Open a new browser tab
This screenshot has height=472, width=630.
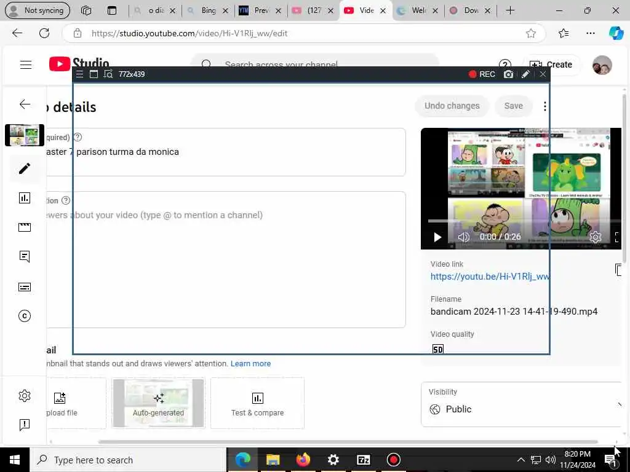pos(510,11)
